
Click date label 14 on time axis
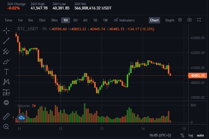point(143,129)
